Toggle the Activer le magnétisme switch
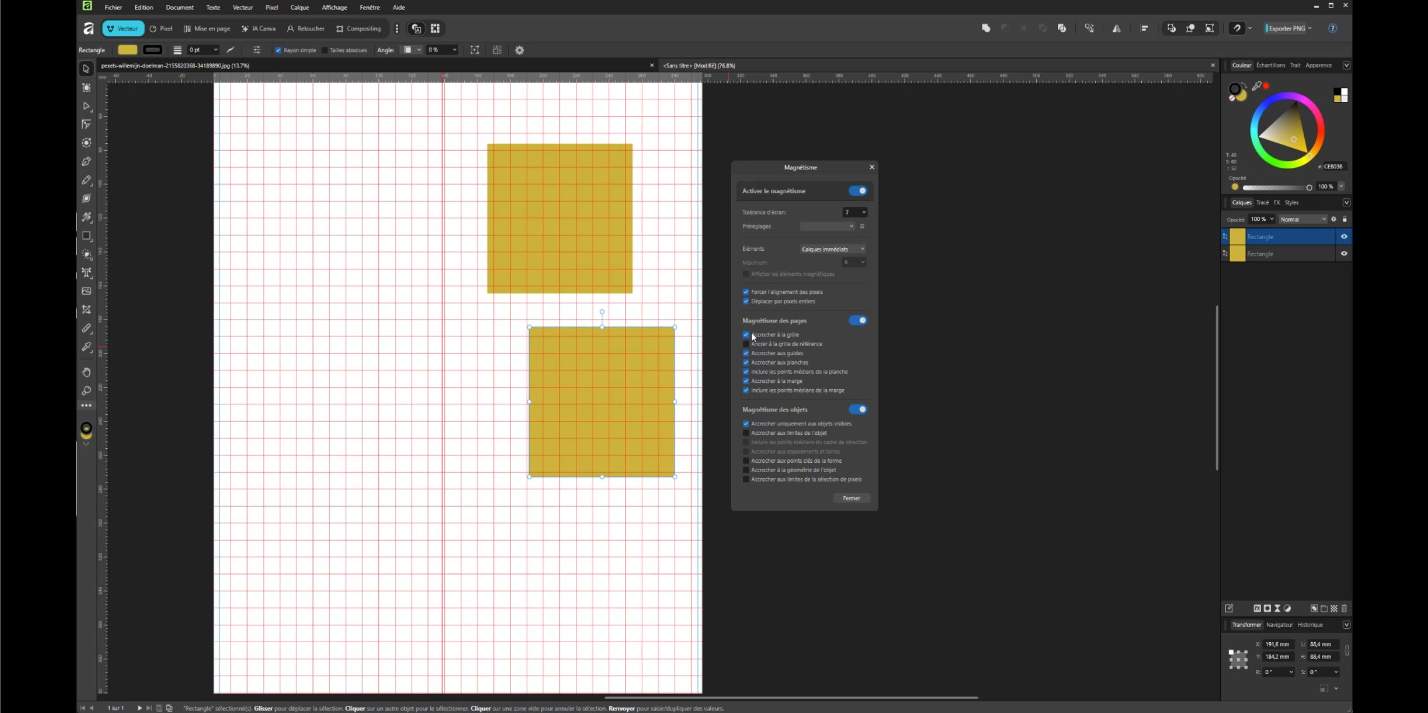The image size is (1428, 713). (858, 191)
